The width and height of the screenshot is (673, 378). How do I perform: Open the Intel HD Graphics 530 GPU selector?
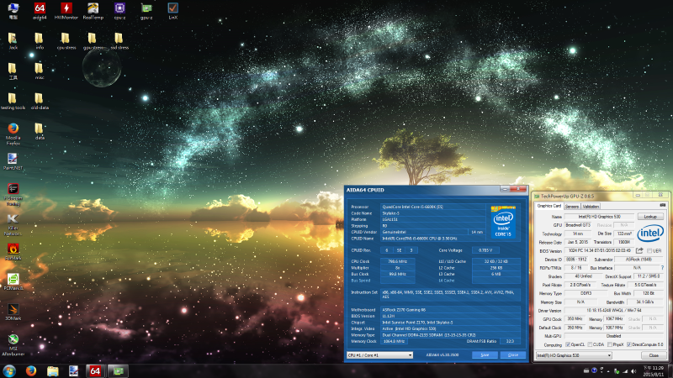point(574,355)
